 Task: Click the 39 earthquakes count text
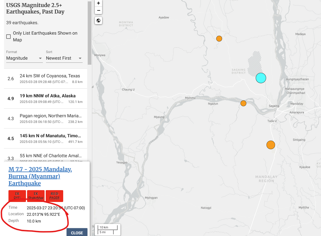pyautogui.click(x=22, y=23)
